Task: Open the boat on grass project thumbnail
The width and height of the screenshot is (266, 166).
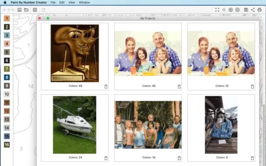Action: (x=74, y=124)
